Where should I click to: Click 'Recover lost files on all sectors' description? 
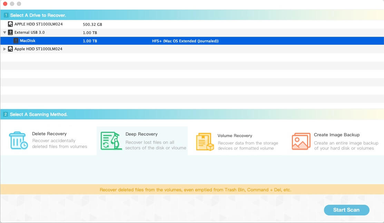click(x=156, y=145)
